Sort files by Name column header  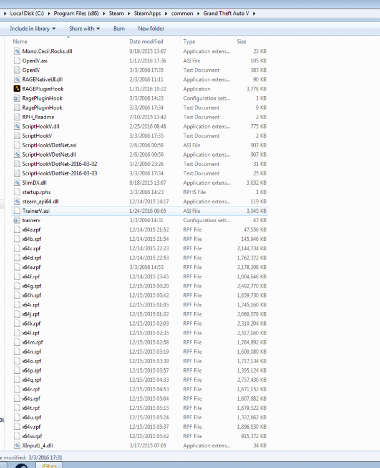tap(20, 41)
